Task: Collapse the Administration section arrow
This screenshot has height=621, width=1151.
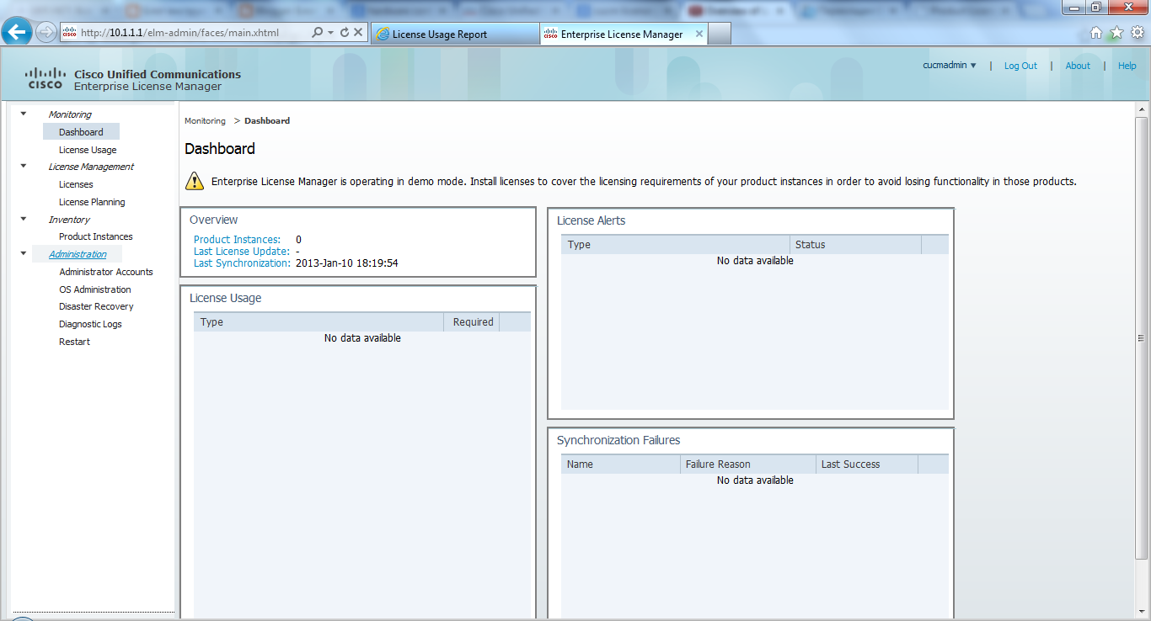Action: pyautogui.click(x=24, y=253)
